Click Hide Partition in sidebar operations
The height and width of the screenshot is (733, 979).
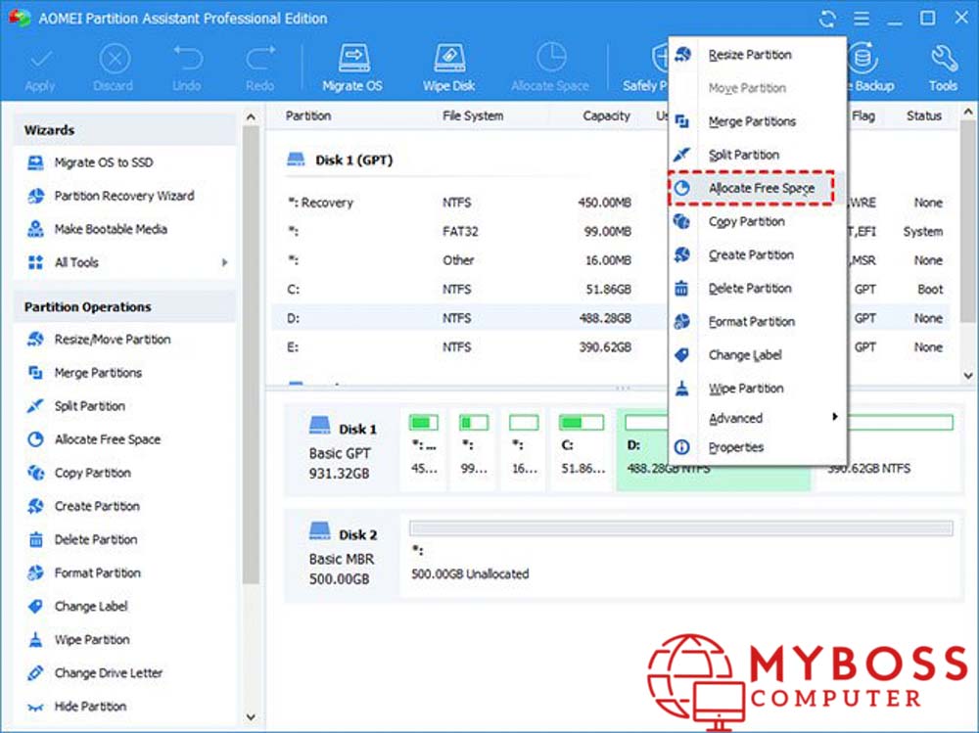[90, 706]
